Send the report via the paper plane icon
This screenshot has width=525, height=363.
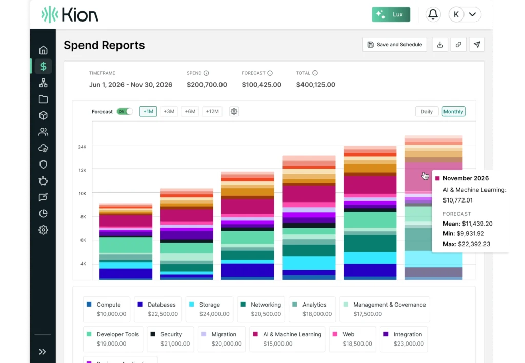point(477,45)
